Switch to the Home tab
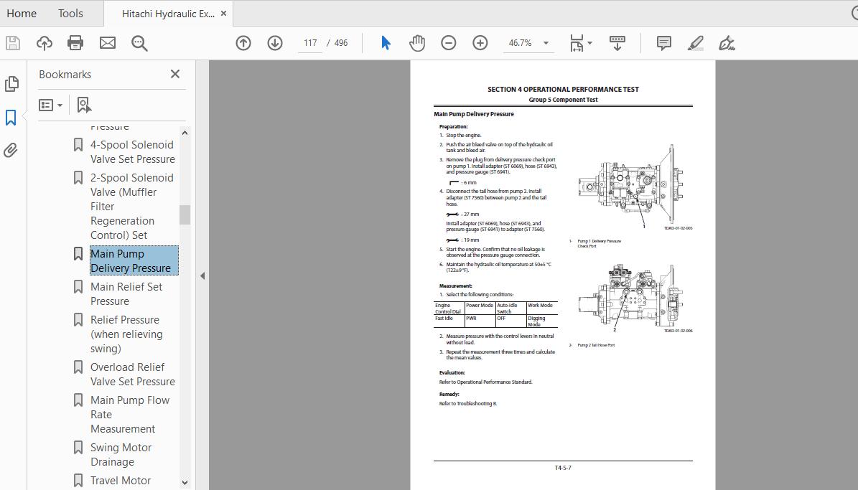 pos(22,13)
